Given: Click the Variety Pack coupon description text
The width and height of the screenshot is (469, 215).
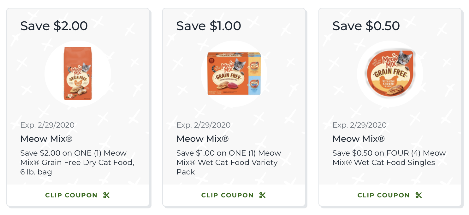Looking at the screenshot, I should pyautogui.click(x=229, y=163).
